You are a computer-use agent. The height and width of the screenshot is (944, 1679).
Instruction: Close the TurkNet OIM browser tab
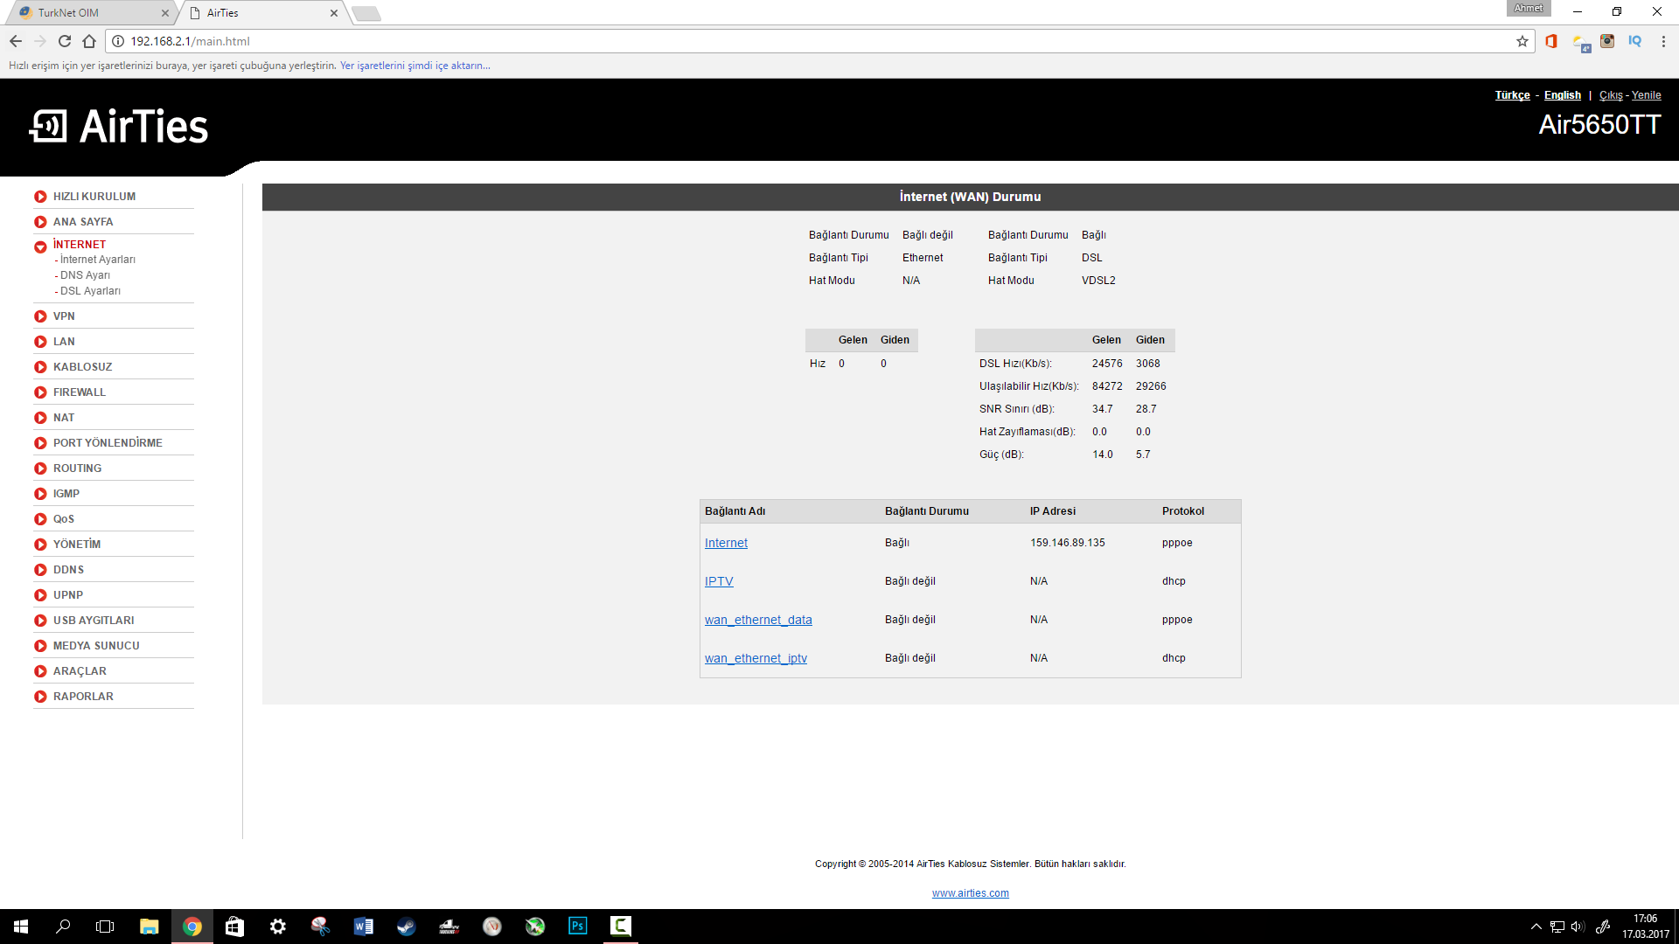point(165,13)
